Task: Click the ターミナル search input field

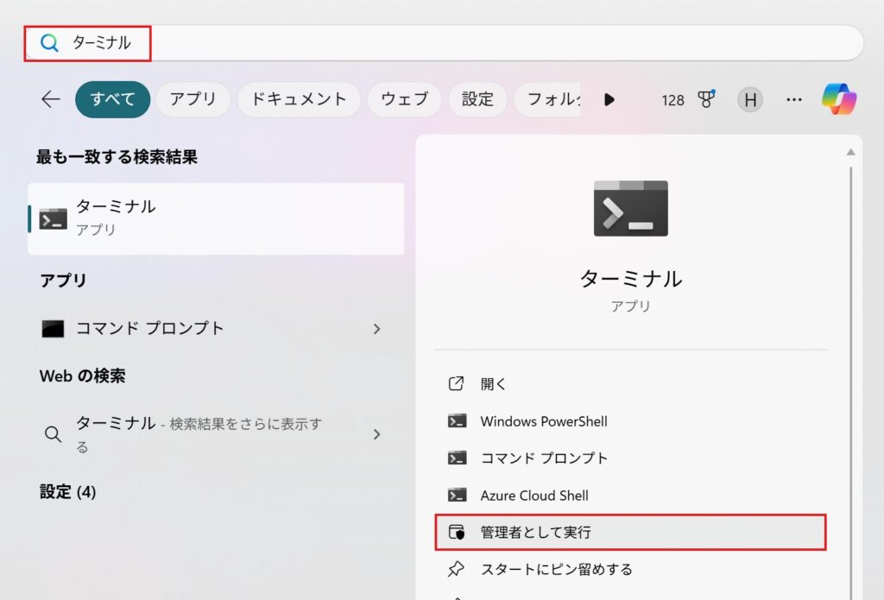Action: point(444,43)
